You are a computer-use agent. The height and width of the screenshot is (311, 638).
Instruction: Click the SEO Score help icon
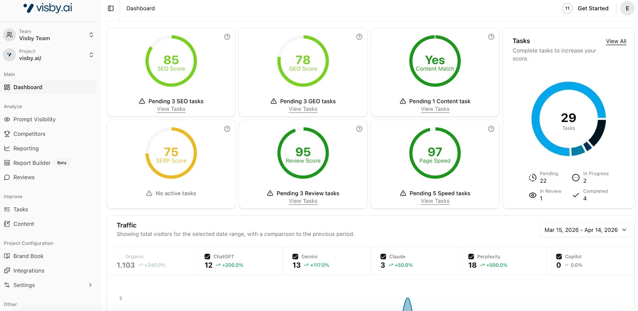pos(227,37)
